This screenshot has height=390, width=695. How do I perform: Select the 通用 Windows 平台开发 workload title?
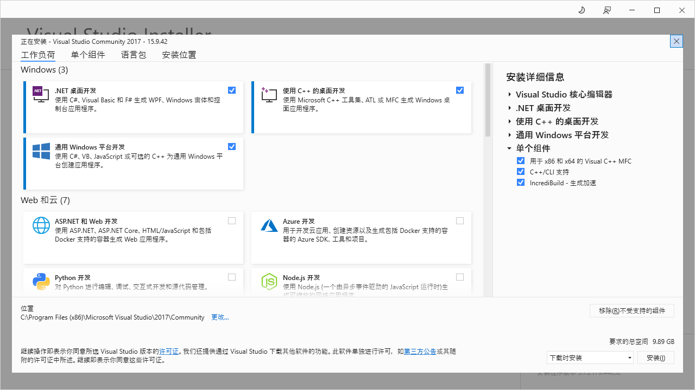(90, 147)
